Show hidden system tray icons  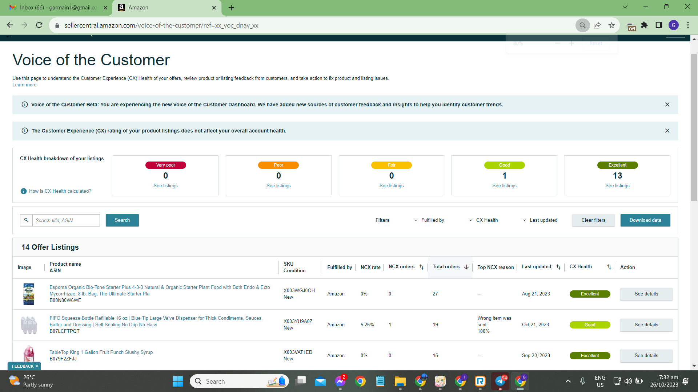tap(568, 381)
